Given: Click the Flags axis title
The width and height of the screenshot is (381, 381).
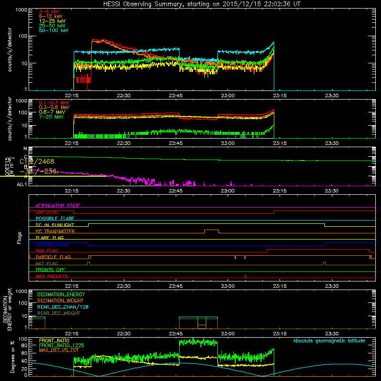Looking at the screenshot, I should point(20,238).
